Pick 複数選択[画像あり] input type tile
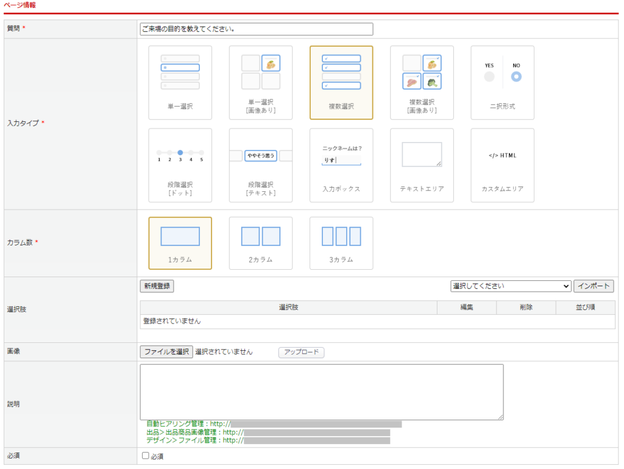This screenshot has height=469, width=624. 422,82
